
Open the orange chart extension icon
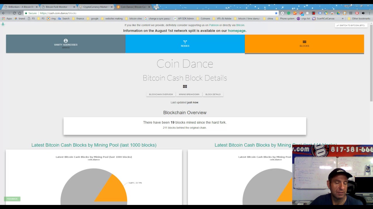coord(295,13)
